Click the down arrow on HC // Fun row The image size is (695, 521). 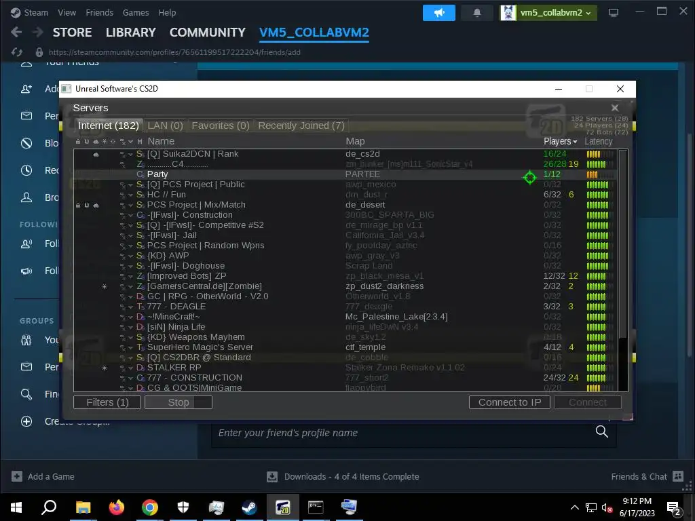pos(131,195)
